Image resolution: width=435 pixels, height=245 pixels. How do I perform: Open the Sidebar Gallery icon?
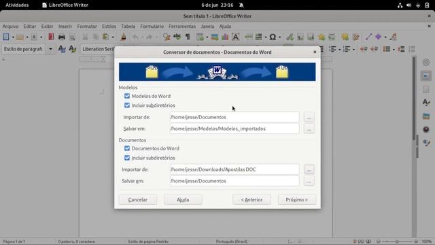point(426,116)
